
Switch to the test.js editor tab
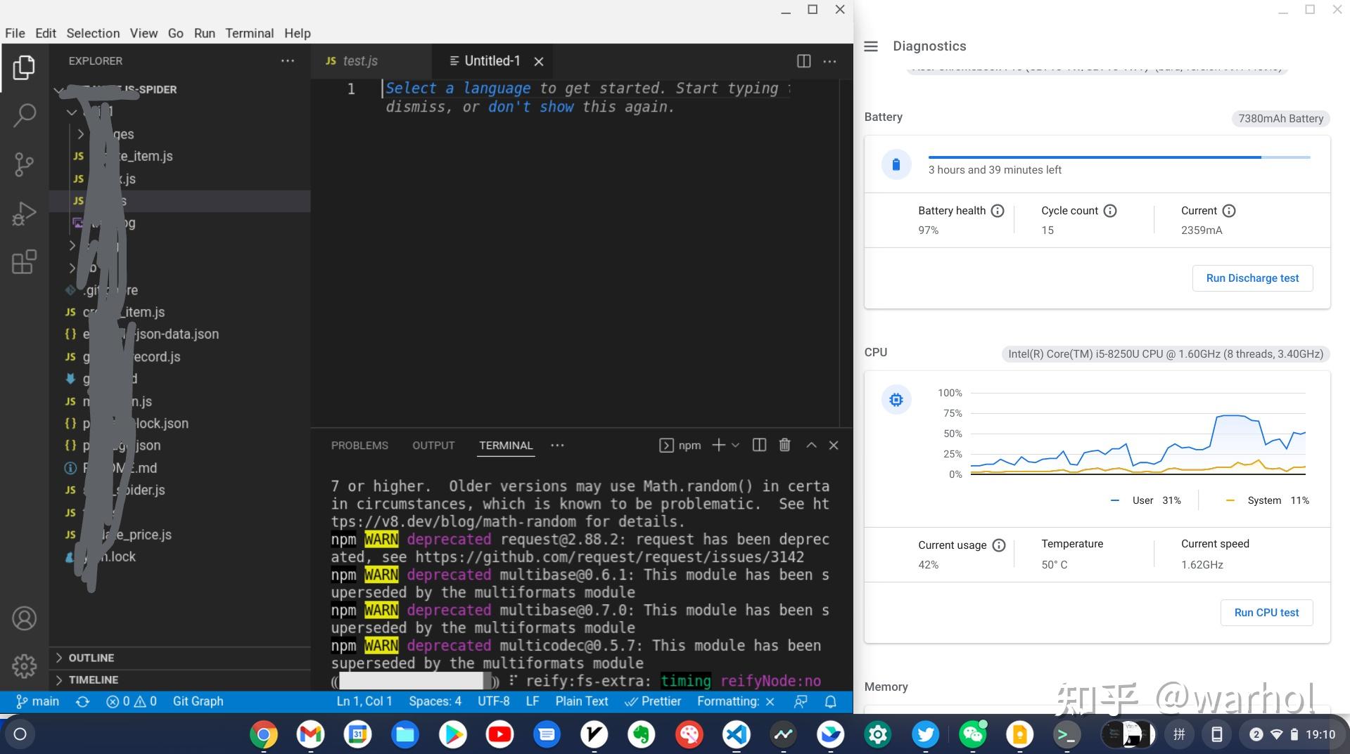point(371,61)
